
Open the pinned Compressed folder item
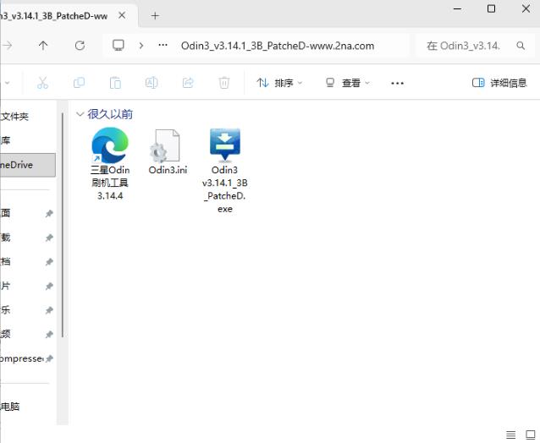(21, 358)
